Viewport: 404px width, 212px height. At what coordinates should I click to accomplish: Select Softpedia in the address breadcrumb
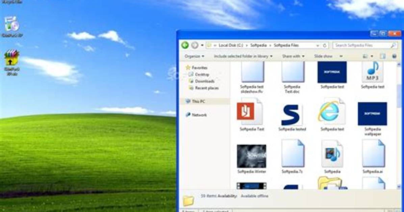click(258, 45)
